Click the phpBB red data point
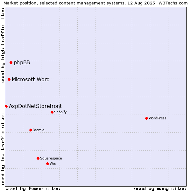This screenshot has height=191, width=191. [x=11, y=63]
